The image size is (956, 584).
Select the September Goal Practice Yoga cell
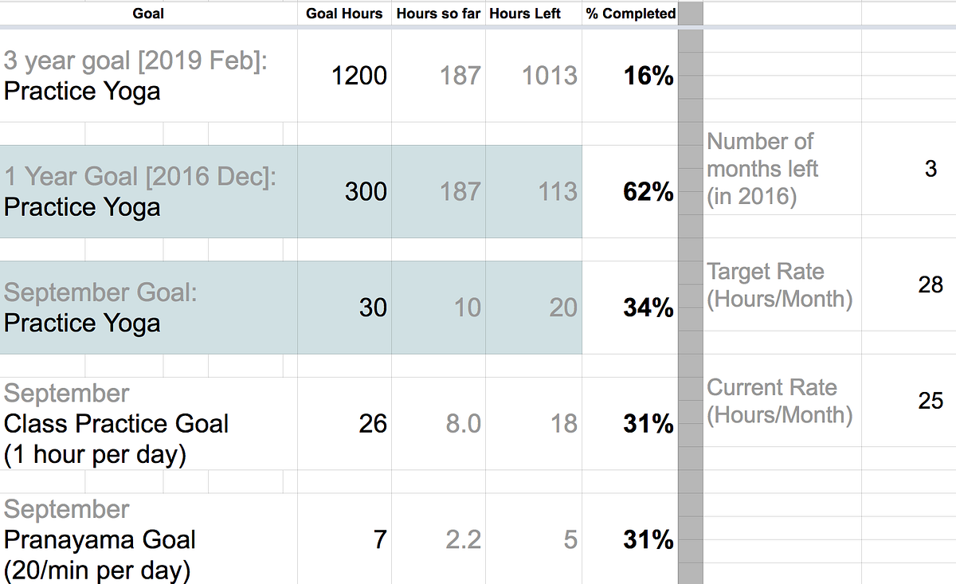[148, 308]
